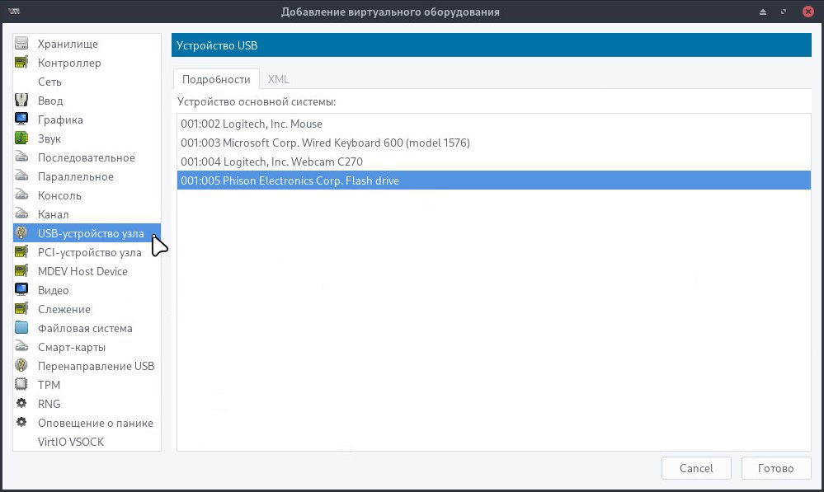Switch to the XML tab
Image resolution: width=824 pixels, height=492 pixels.
[x=279, y=79]
